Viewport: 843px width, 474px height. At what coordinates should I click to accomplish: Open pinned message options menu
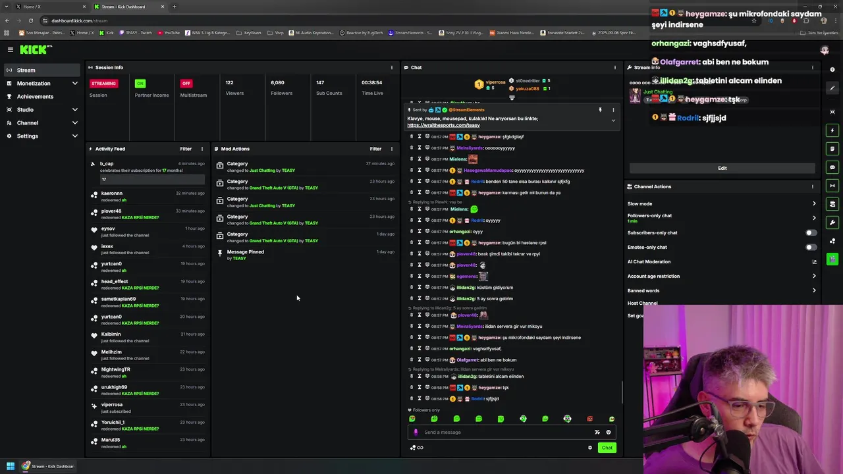[x=613, y=110]
